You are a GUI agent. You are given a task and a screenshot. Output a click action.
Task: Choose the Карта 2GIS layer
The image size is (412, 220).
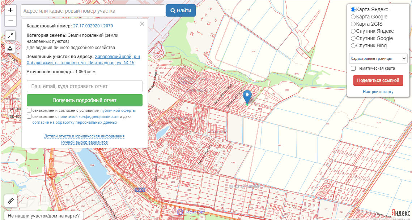(353, 24)
